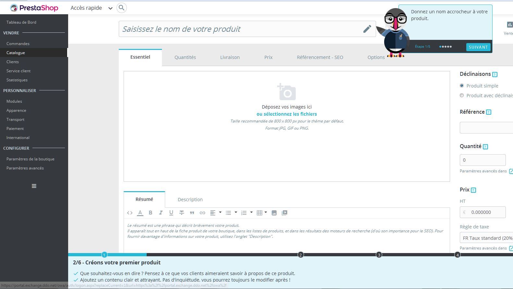The width and height of the screenshot is (513, 289).
Task: Apply strikethrough formatting
Action: point(182,213)
